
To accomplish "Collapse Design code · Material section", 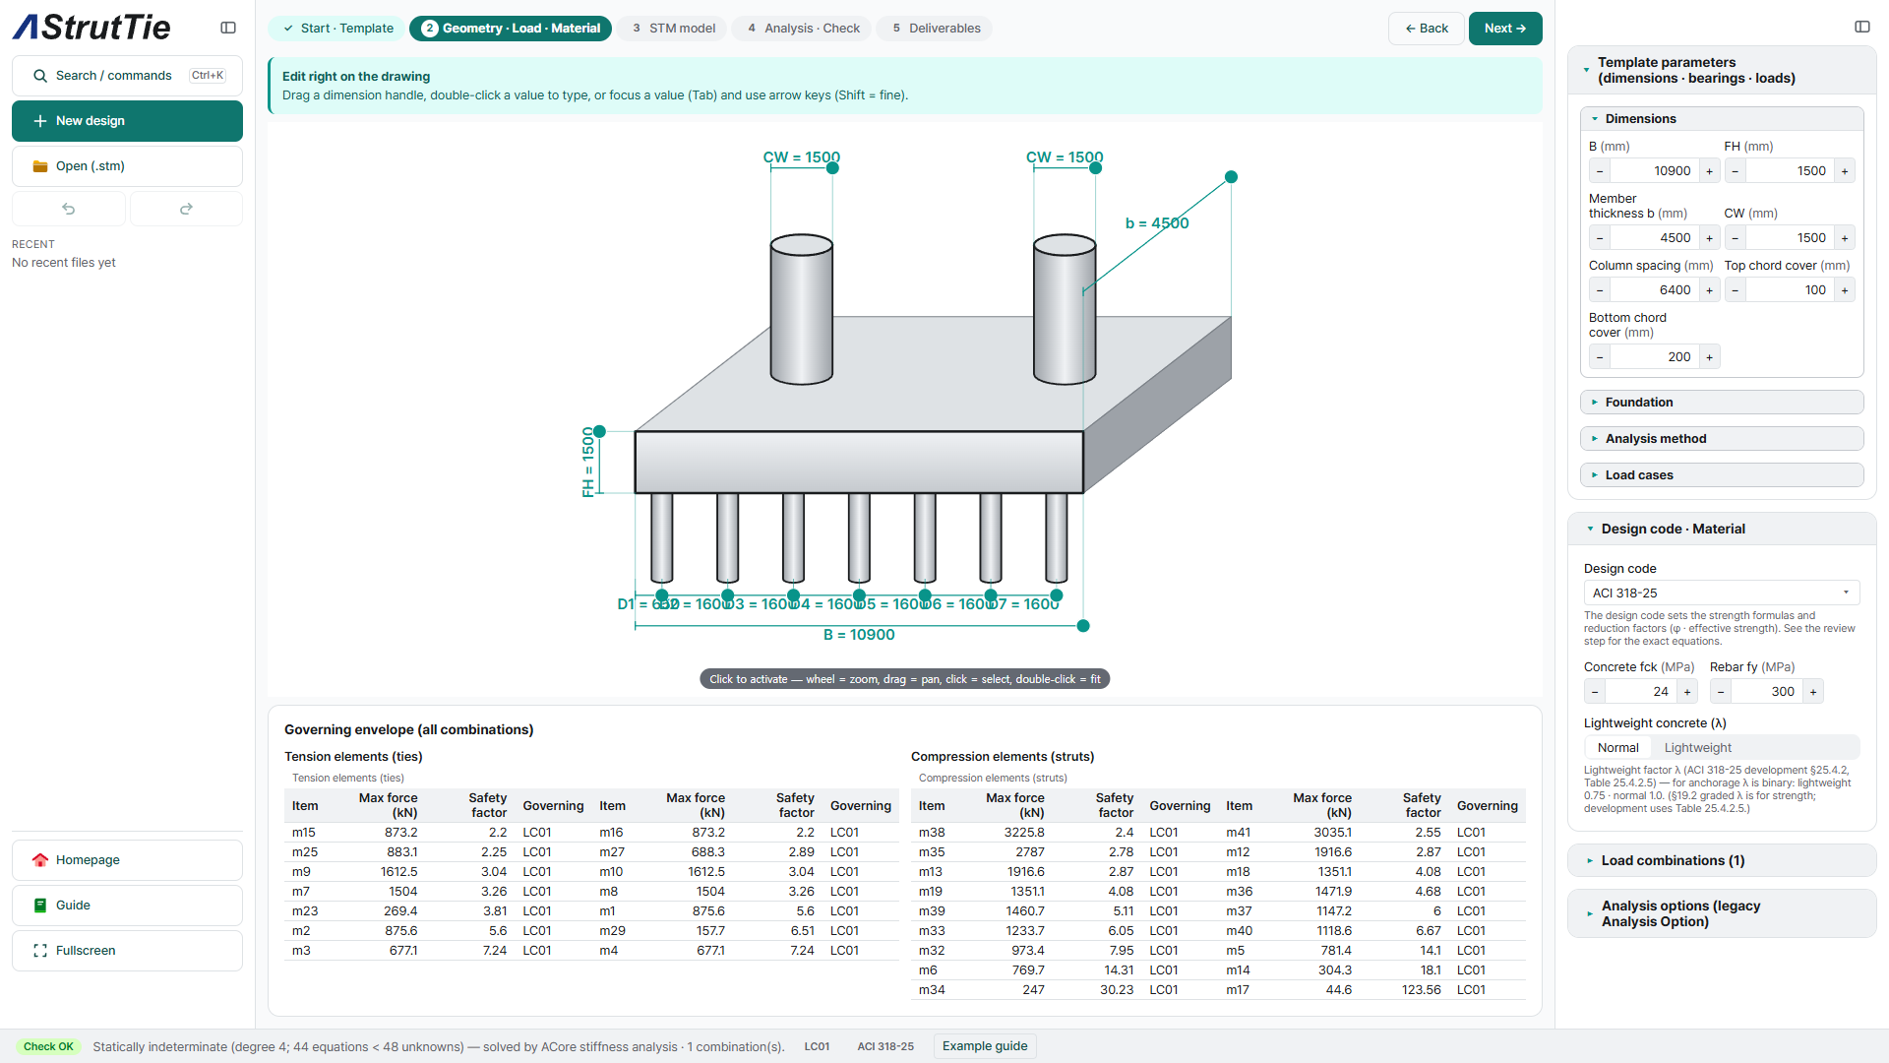I will 1722,530.
